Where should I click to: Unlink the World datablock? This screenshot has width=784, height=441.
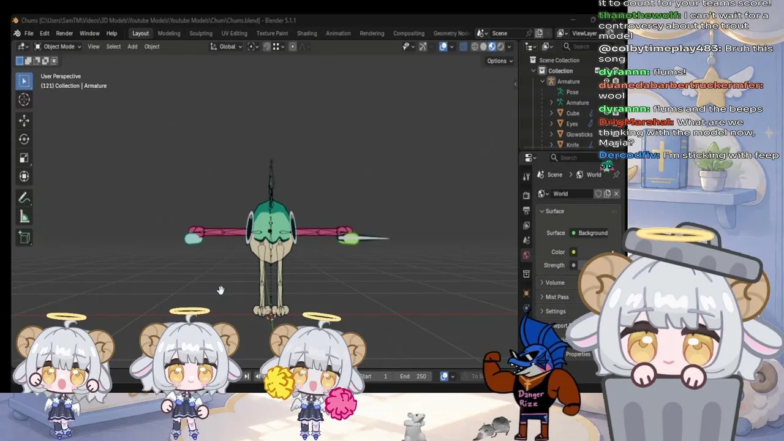(616, 194)
